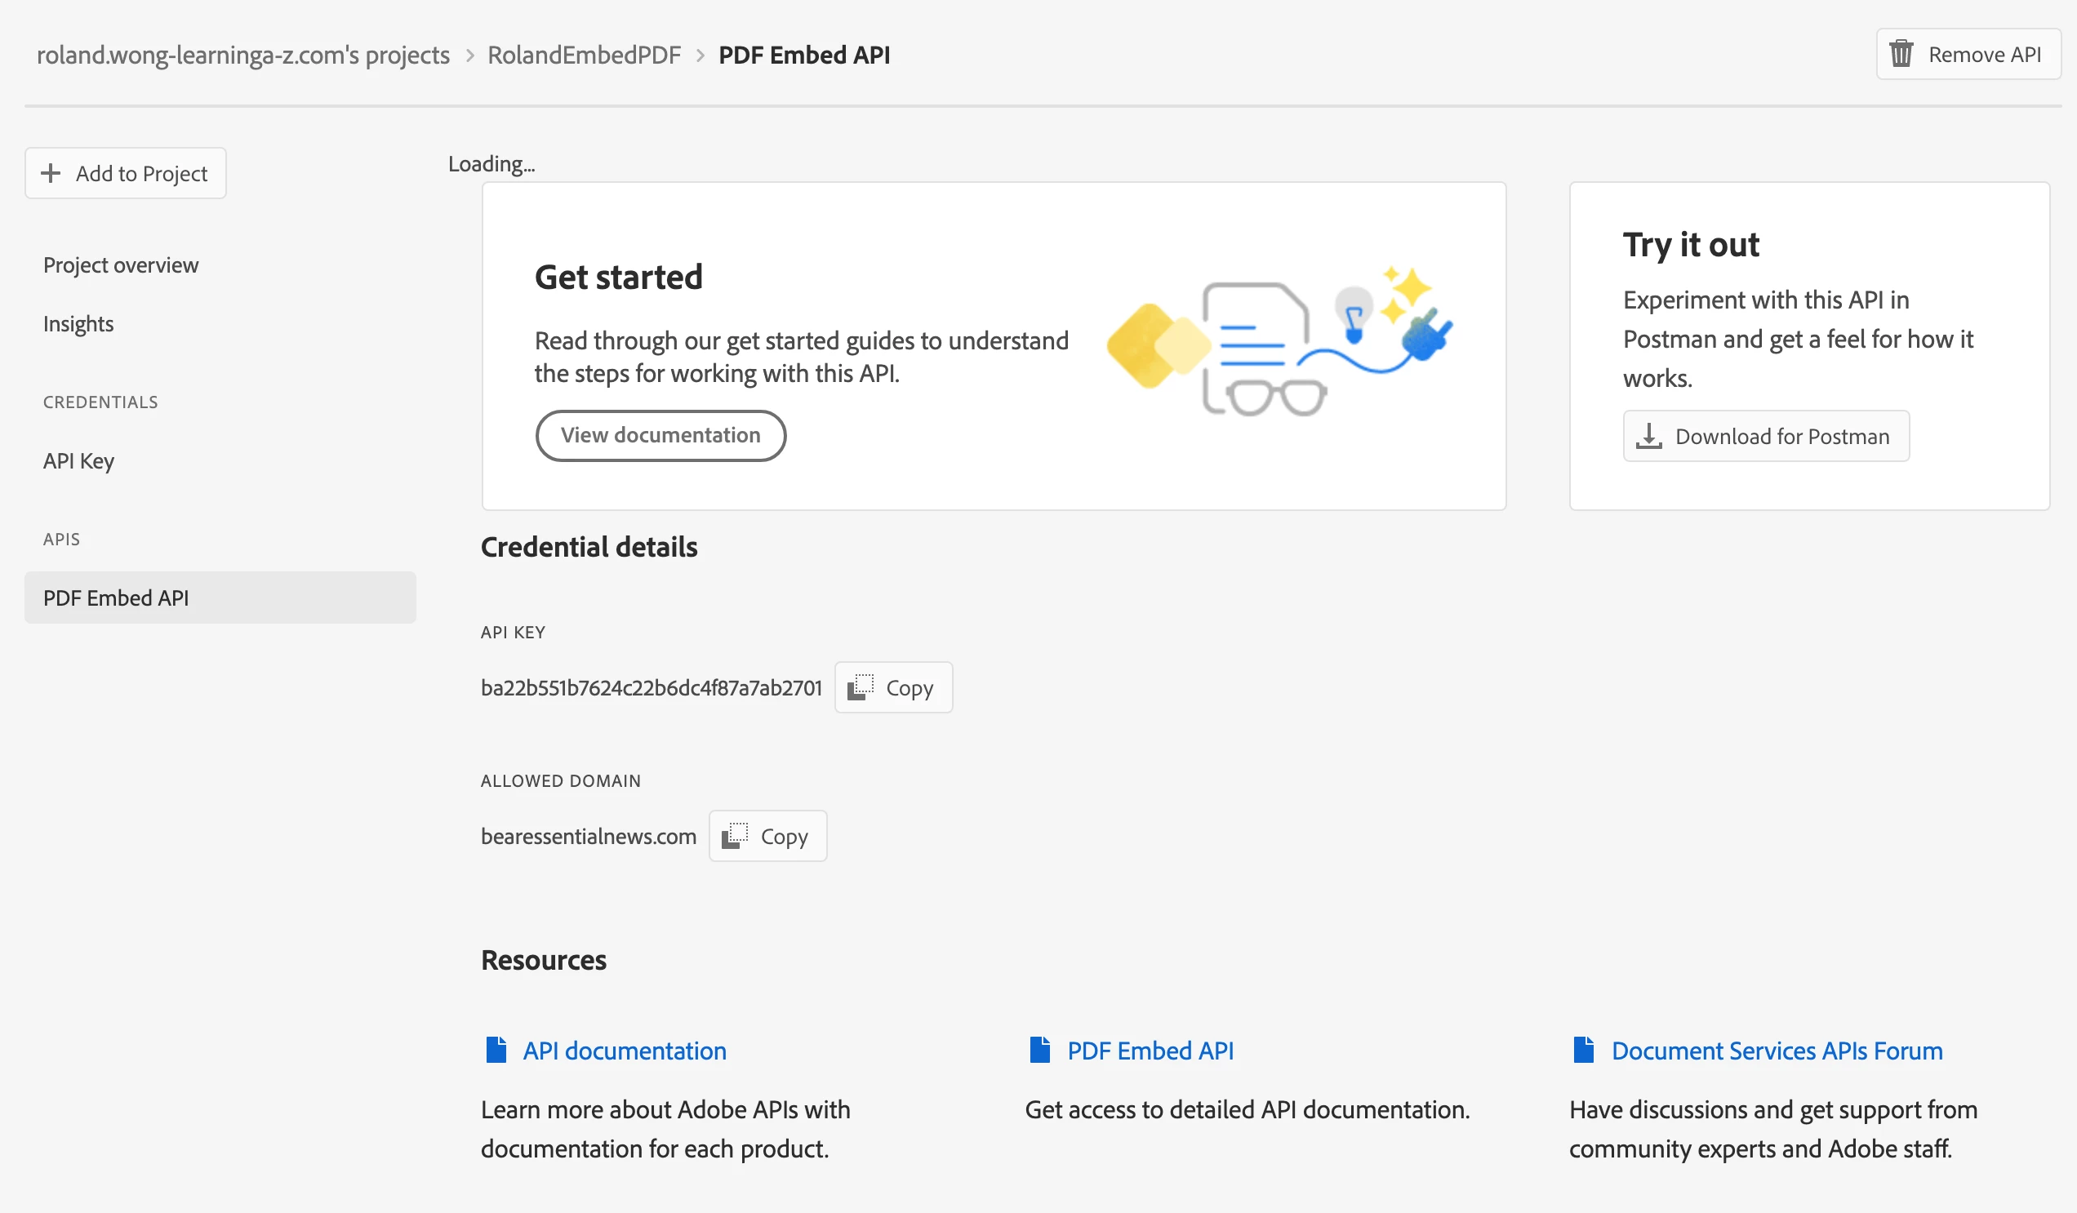Click the API key value text
The width and height of the screenshot is (2077, 1213).
pyautogui.click(x=652, y=687)
